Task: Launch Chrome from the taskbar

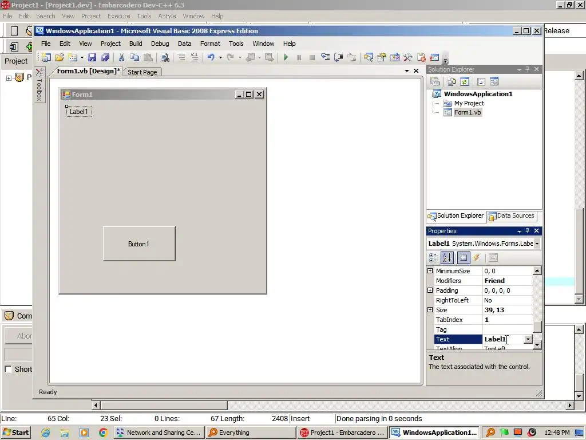Action: pyautogui.click(x=103, y=433)
